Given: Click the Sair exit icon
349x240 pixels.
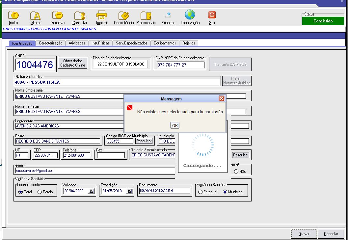Looking at the screenshot, I should point(212,15).
